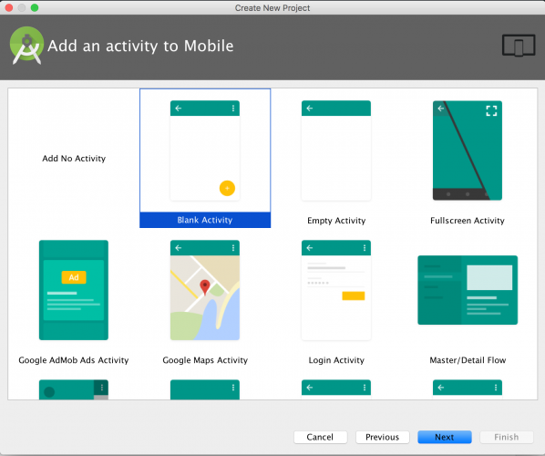Click the phone and tablet form factor icon
The height and width of the screenshot is (456, 545).
[519, 46]
